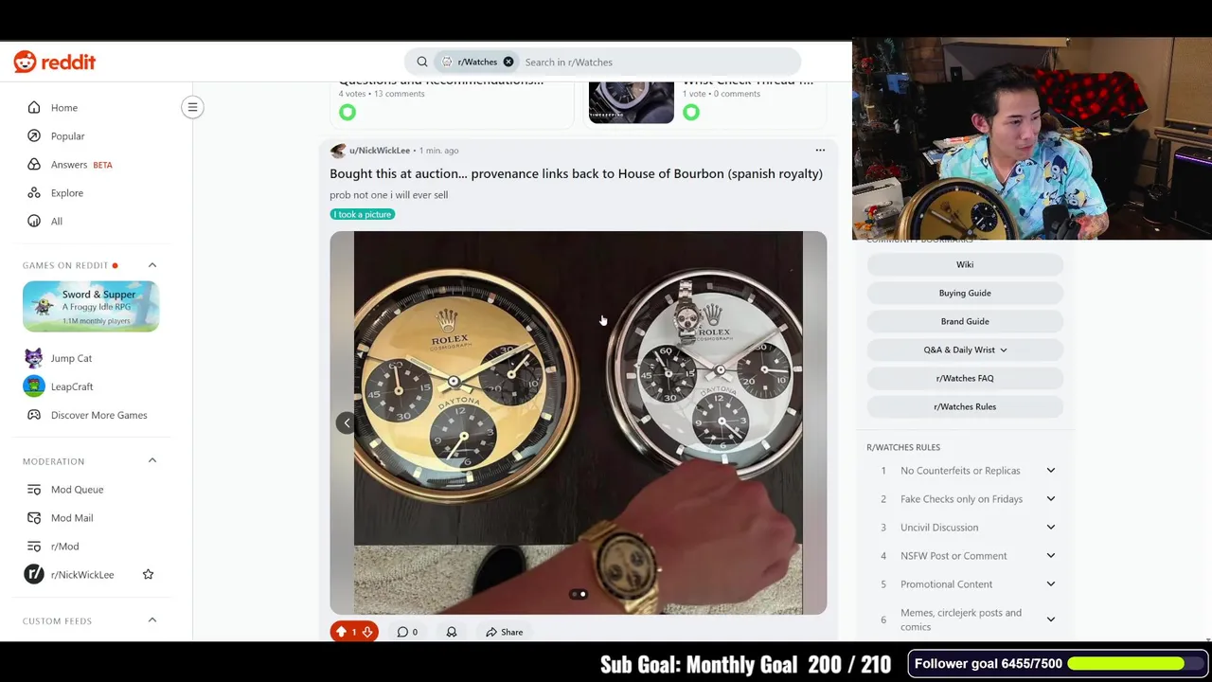Collapse the Custom Feeds section
The width and height of the screenshot is (1212, 682).
pyautogui.click(x=151, y=620)
